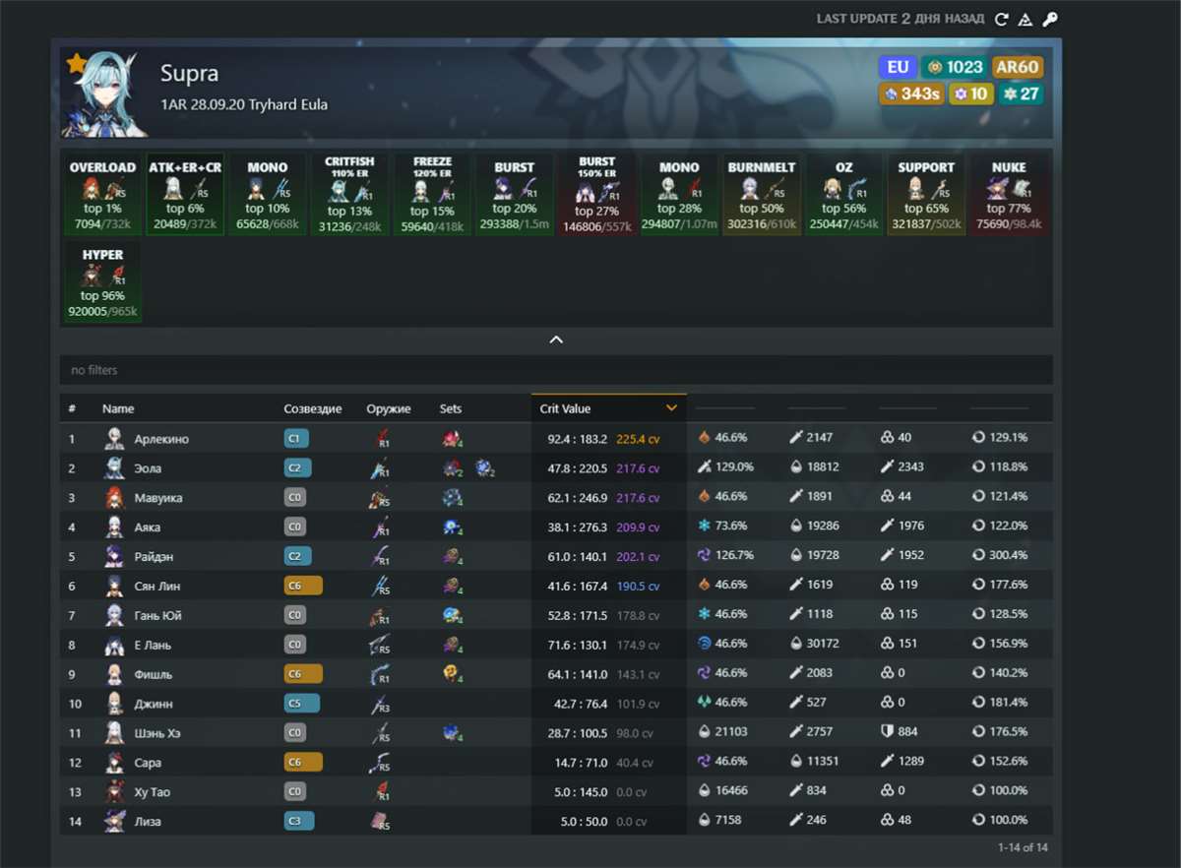This screenshot has width=1181, height=868.
Task: Open the HYPER top 96% ranking card
Action: point(102,281)
